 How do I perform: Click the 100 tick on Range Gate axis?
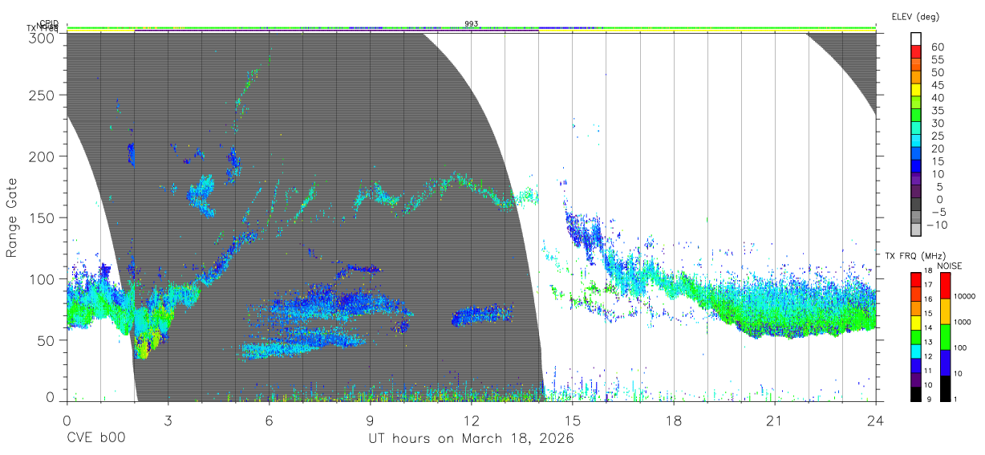42,278
